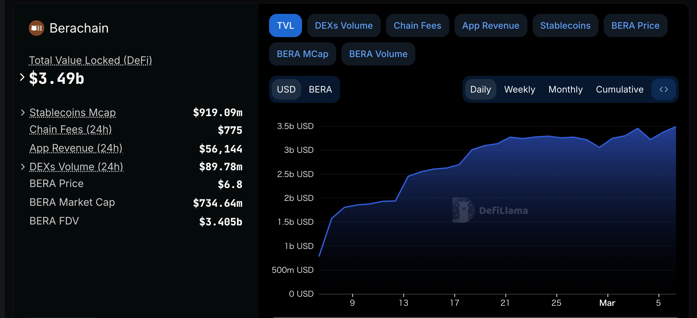This screenshot has width=697, height=318.
Task: Click the $775 chain fees value
Action: pyautogui.click(x=230, y=130)
